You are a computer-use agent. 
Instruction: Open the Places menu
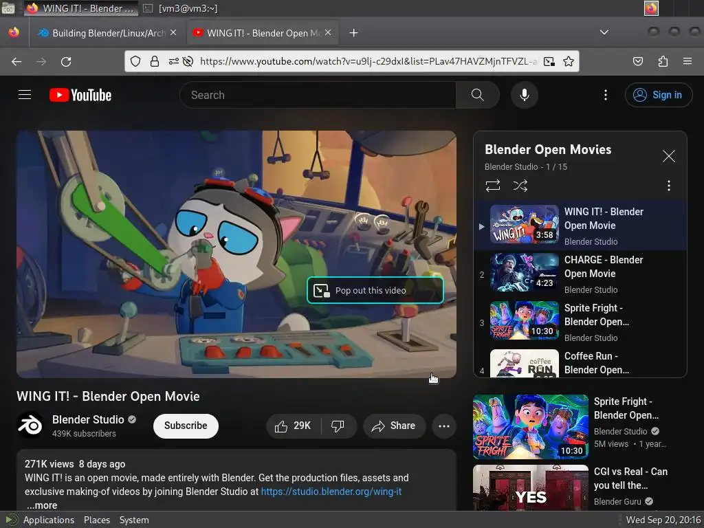tap(96, 520)
